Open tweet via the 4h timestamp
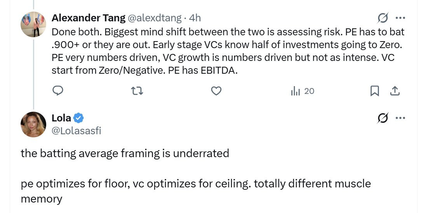Screen dimensions: 421x213 tap(195, 18)
